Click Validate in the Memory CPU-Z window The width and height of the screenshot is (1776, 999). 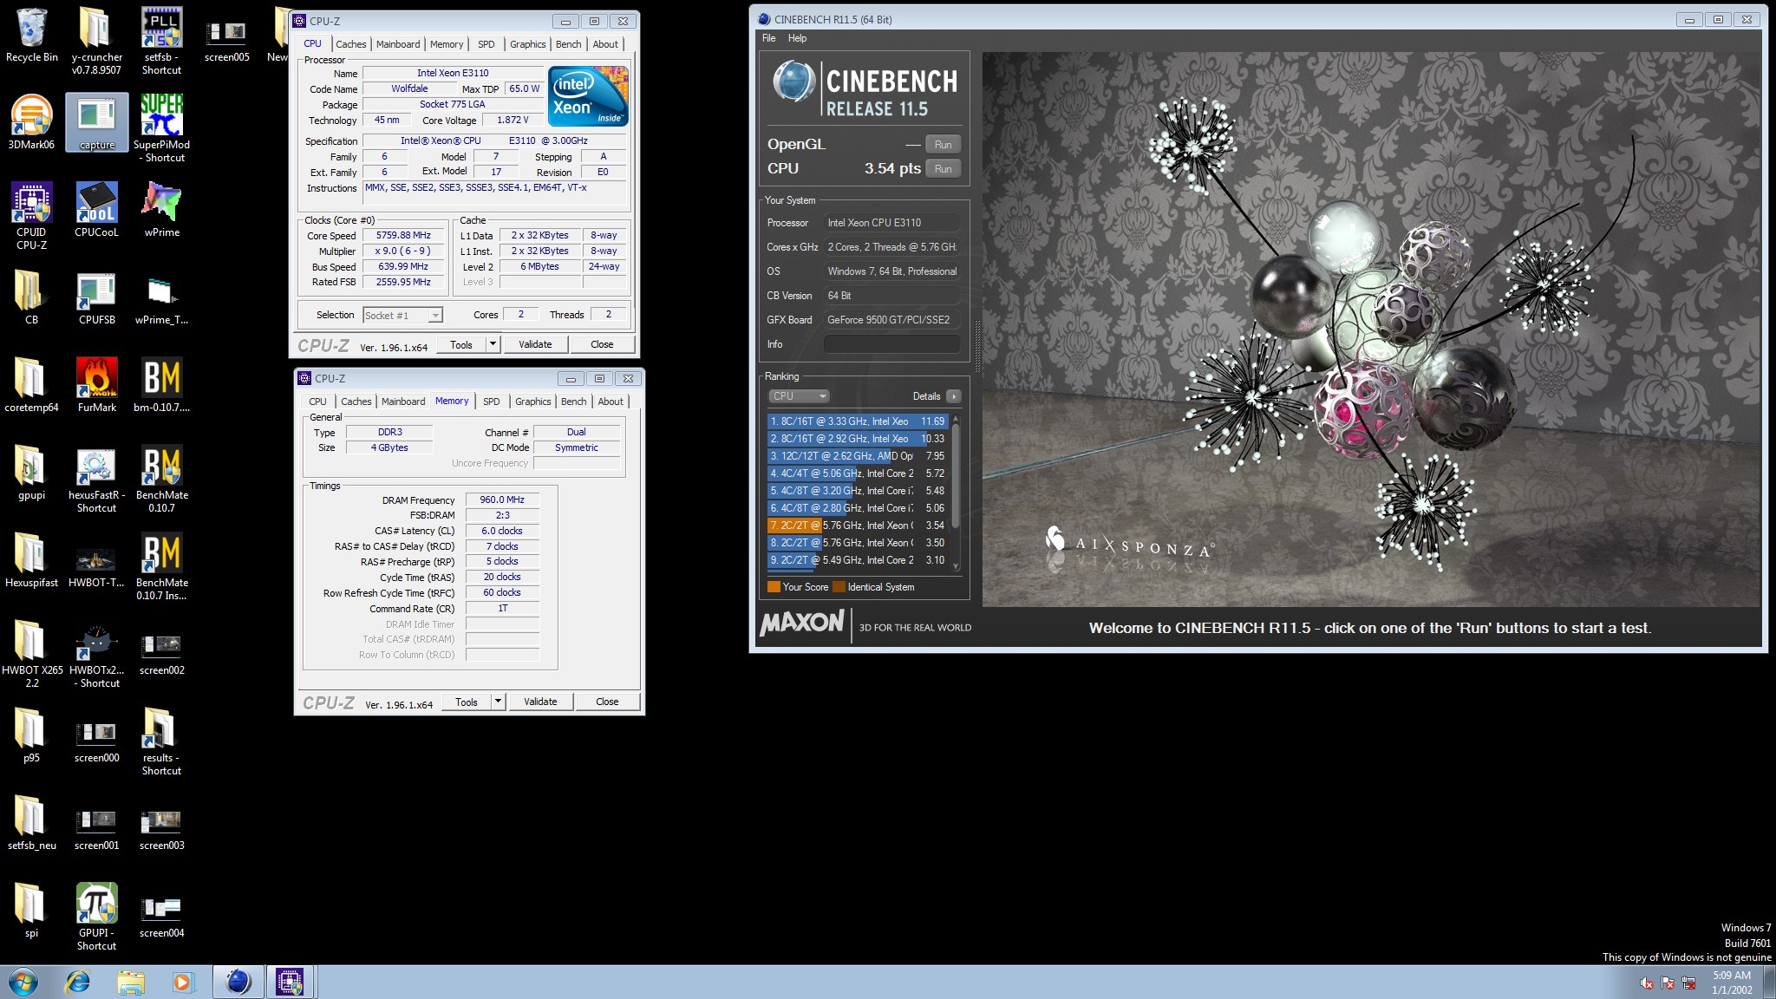tap(540, 702)
